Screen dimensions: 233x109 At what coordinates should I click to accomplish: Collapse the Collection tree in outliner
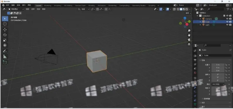(197, 16)
